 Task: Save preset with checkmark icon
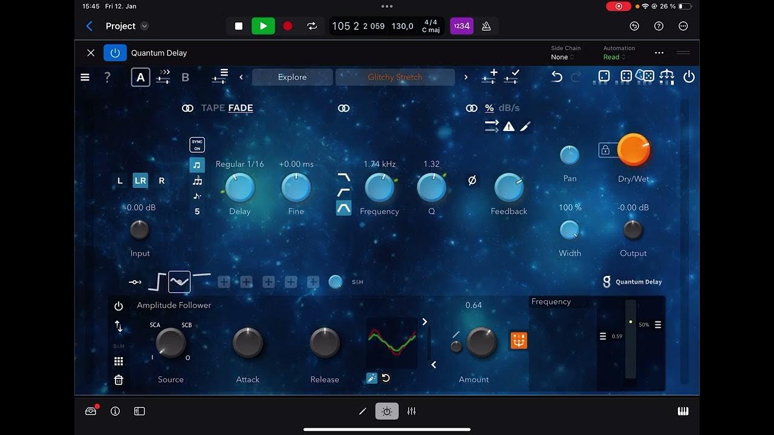coord(512,76)
